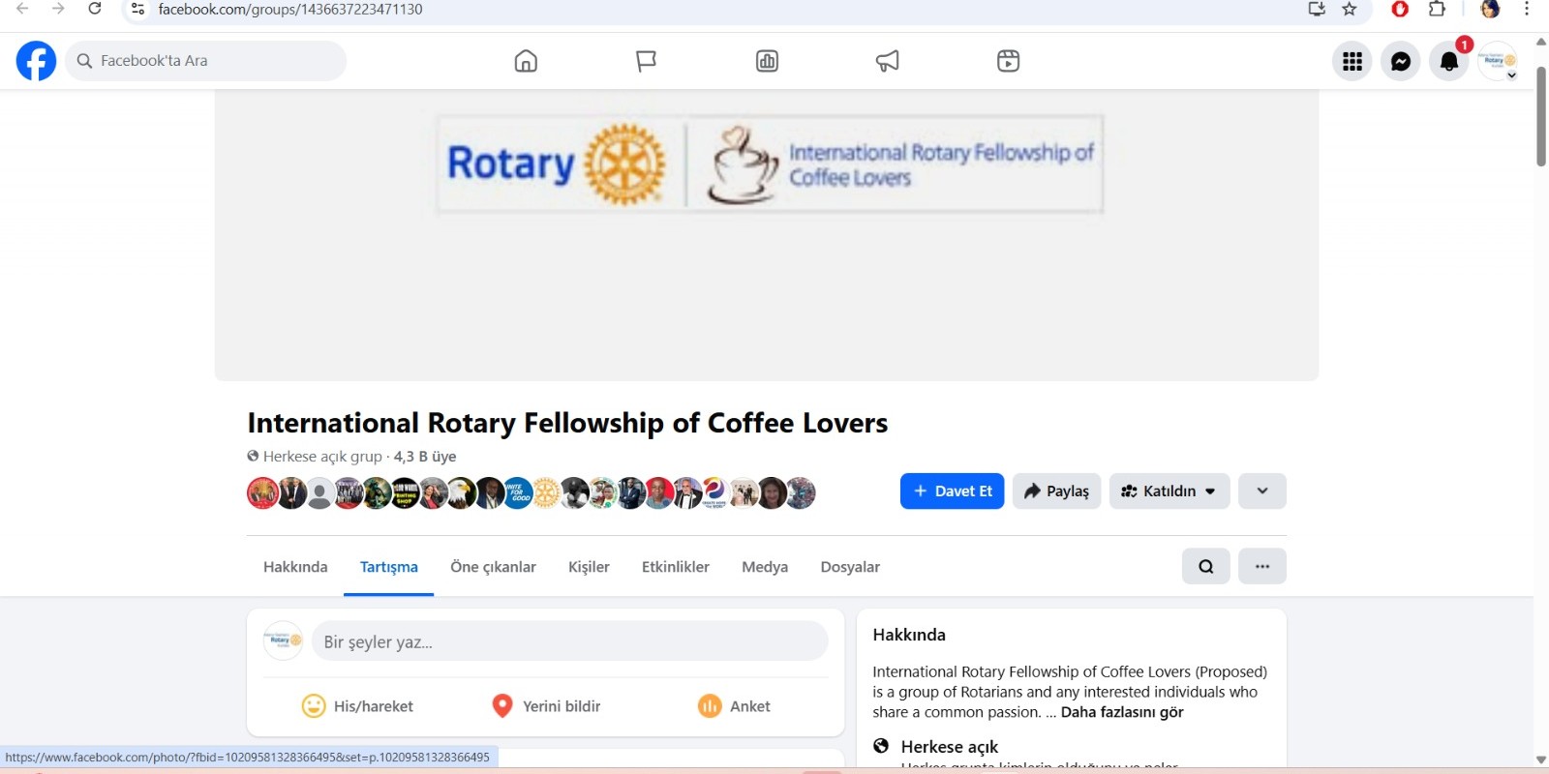This screenshot has height=774, width=1549.
Task: Go to the Home feed icon
Action: (x=526, y=61)
